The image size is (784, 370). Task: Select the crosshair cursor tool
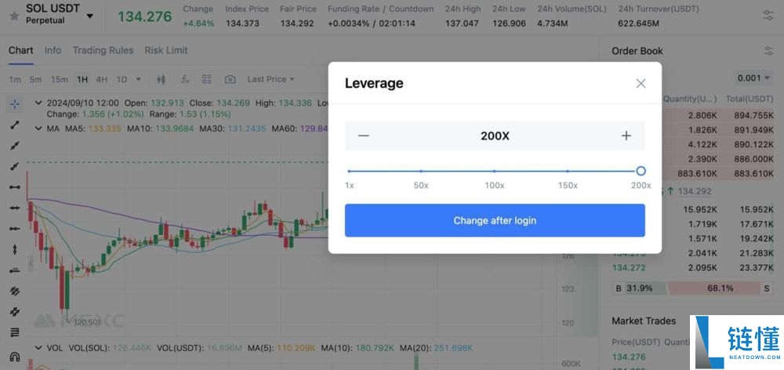click(x=15, y=104)
